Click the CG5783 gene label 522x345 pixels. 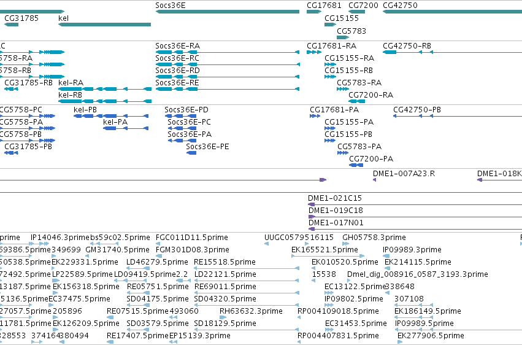(x=351, y=31)
